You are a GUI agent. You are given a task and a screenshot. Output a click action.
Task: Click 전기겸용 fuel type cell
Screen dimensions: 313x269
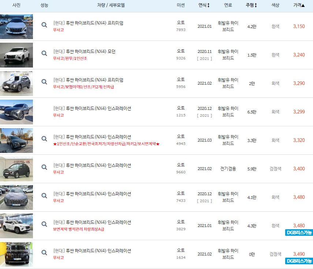pos(228,169)
